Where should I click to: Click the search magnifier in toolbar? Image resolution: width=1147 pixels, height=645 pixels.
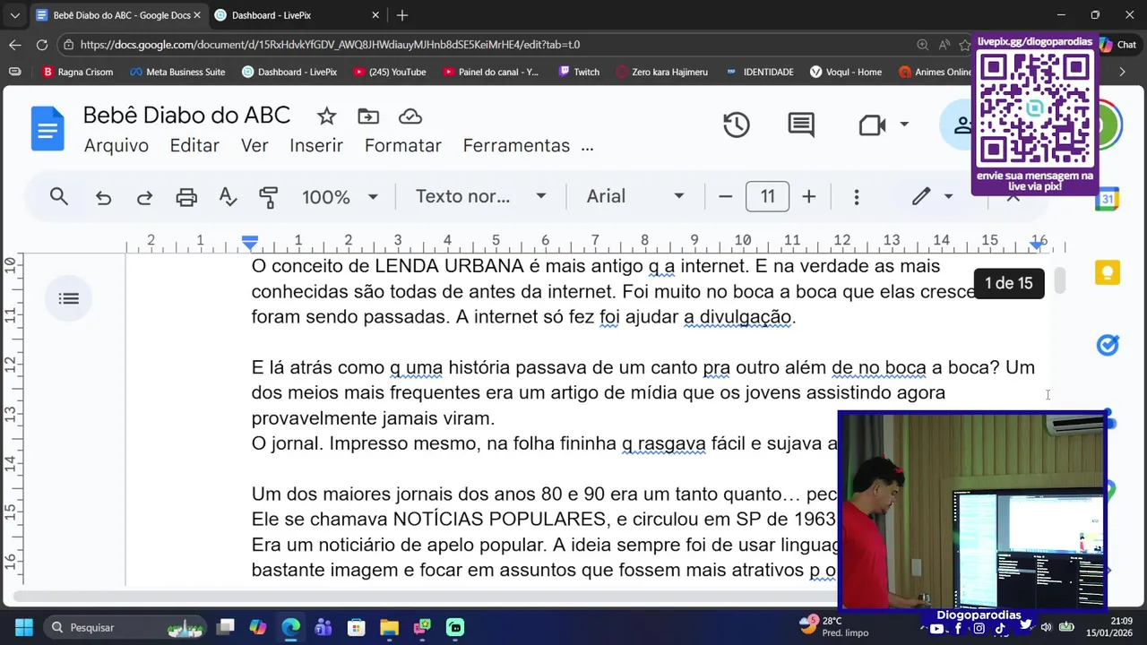(x=59, y=196)
